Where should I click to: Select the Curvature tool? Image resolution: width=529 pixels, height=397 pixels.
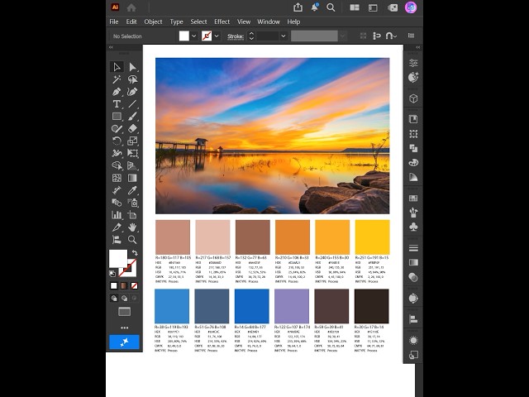coord(132,92)
